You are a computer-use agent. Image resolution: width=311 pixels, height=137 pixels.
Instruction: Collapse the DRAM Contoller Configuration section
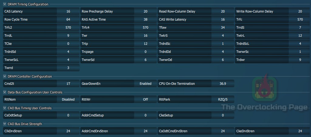(5, 76)
